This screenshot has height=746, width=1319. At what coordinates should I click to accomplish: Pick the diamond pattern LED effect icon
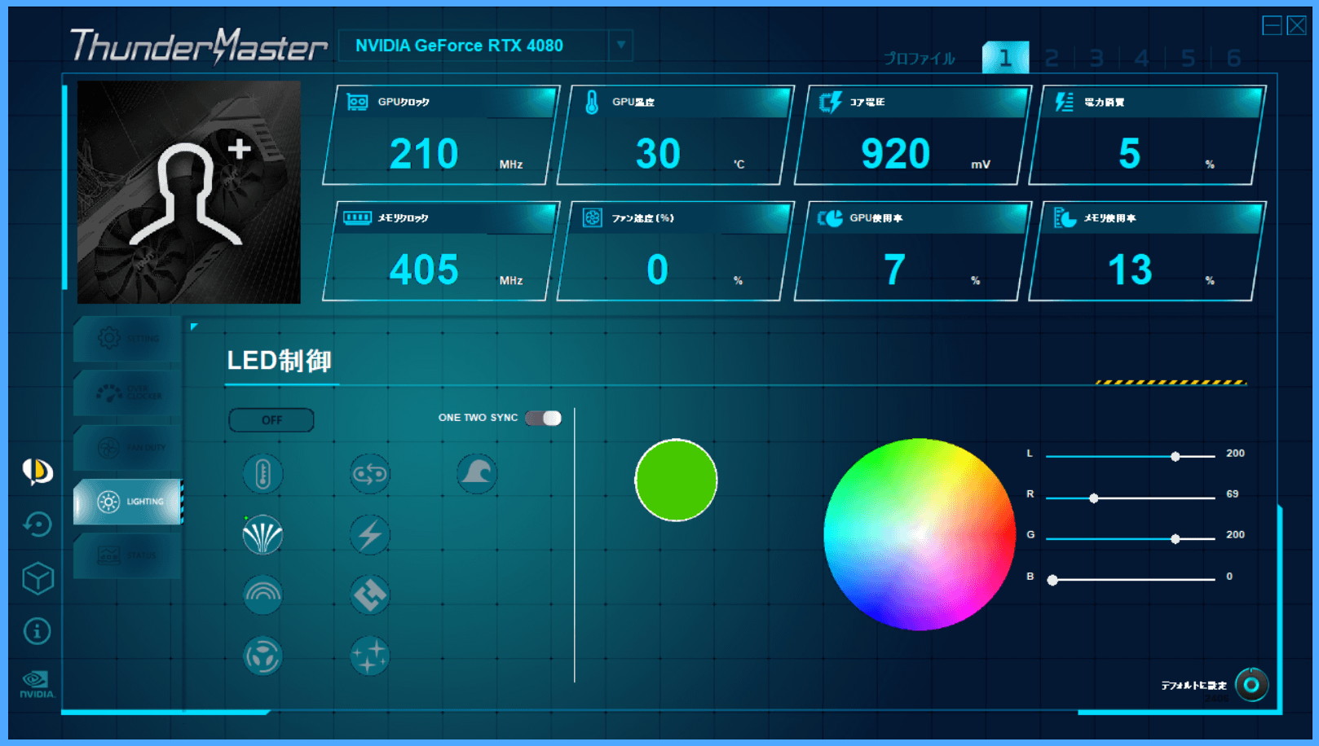[369, 595]
